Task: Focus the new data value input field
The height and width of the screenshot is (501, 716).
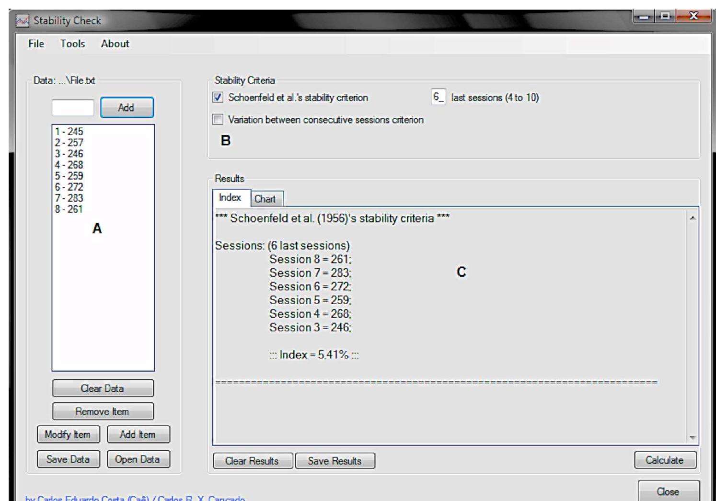Action: tap(73, 108)
